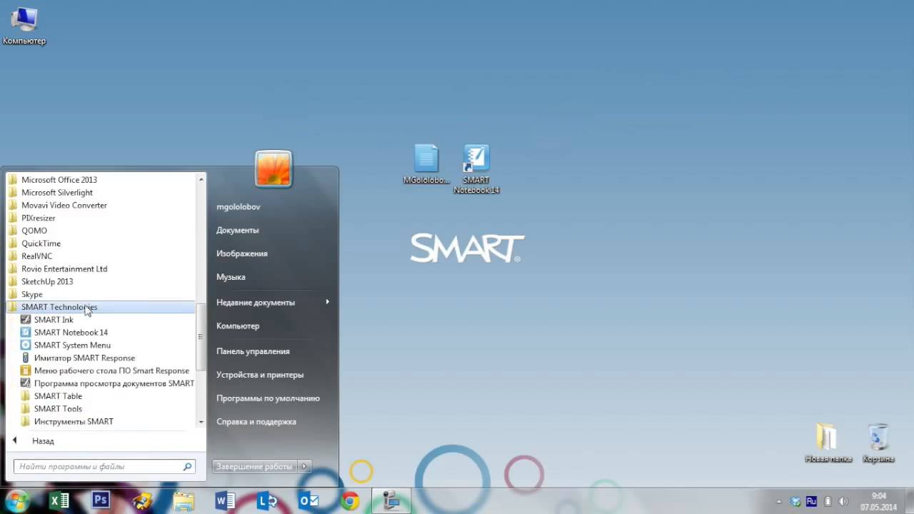Open Справка и поддержка
The image size is (914, 514).
(256, 422)
